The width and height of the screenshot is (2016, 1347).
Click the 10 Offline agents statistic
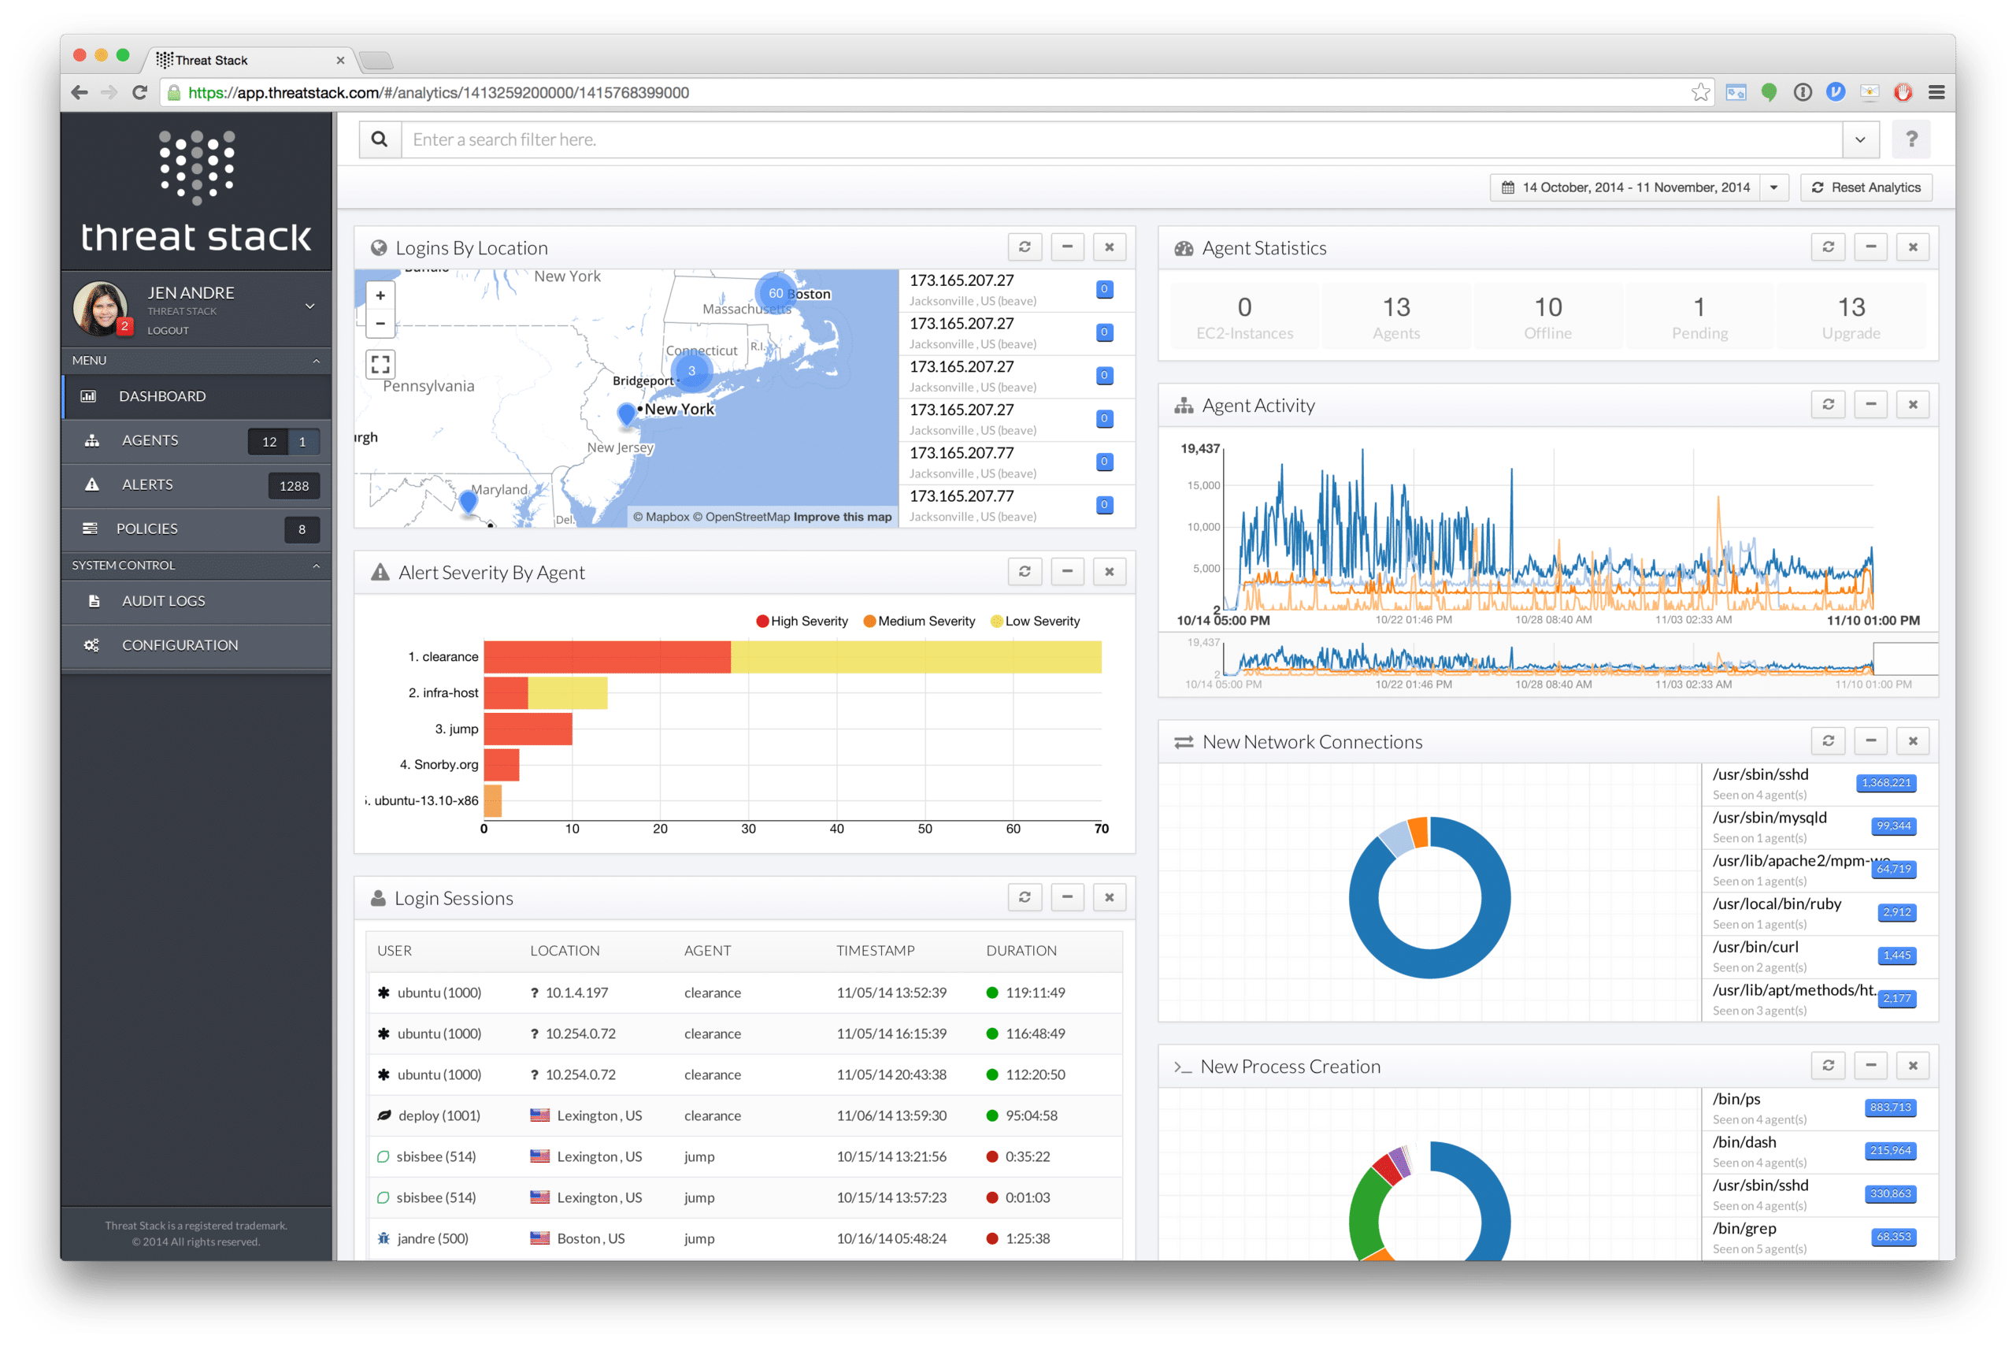pos(1547,317)
